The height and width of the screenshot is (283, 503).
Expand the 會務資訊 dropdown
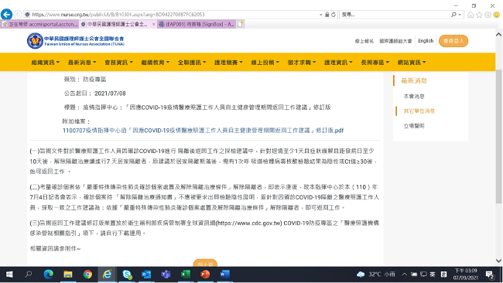point(118,63)
